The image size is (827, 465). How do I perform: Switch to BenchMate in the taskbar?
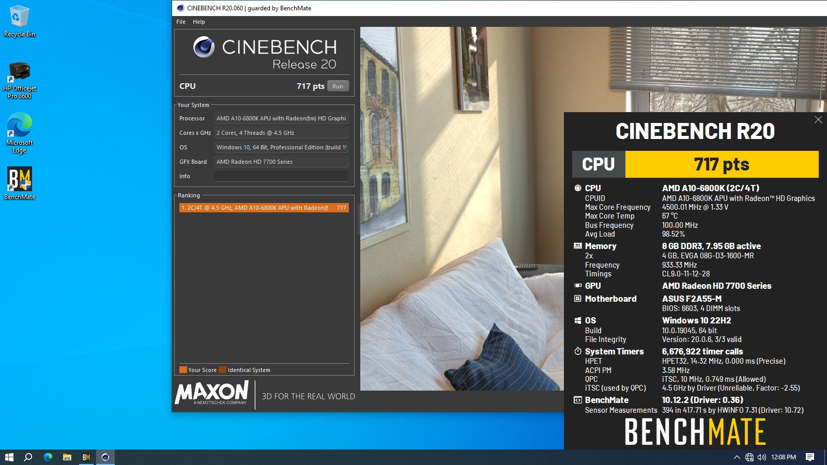point(86,457)
